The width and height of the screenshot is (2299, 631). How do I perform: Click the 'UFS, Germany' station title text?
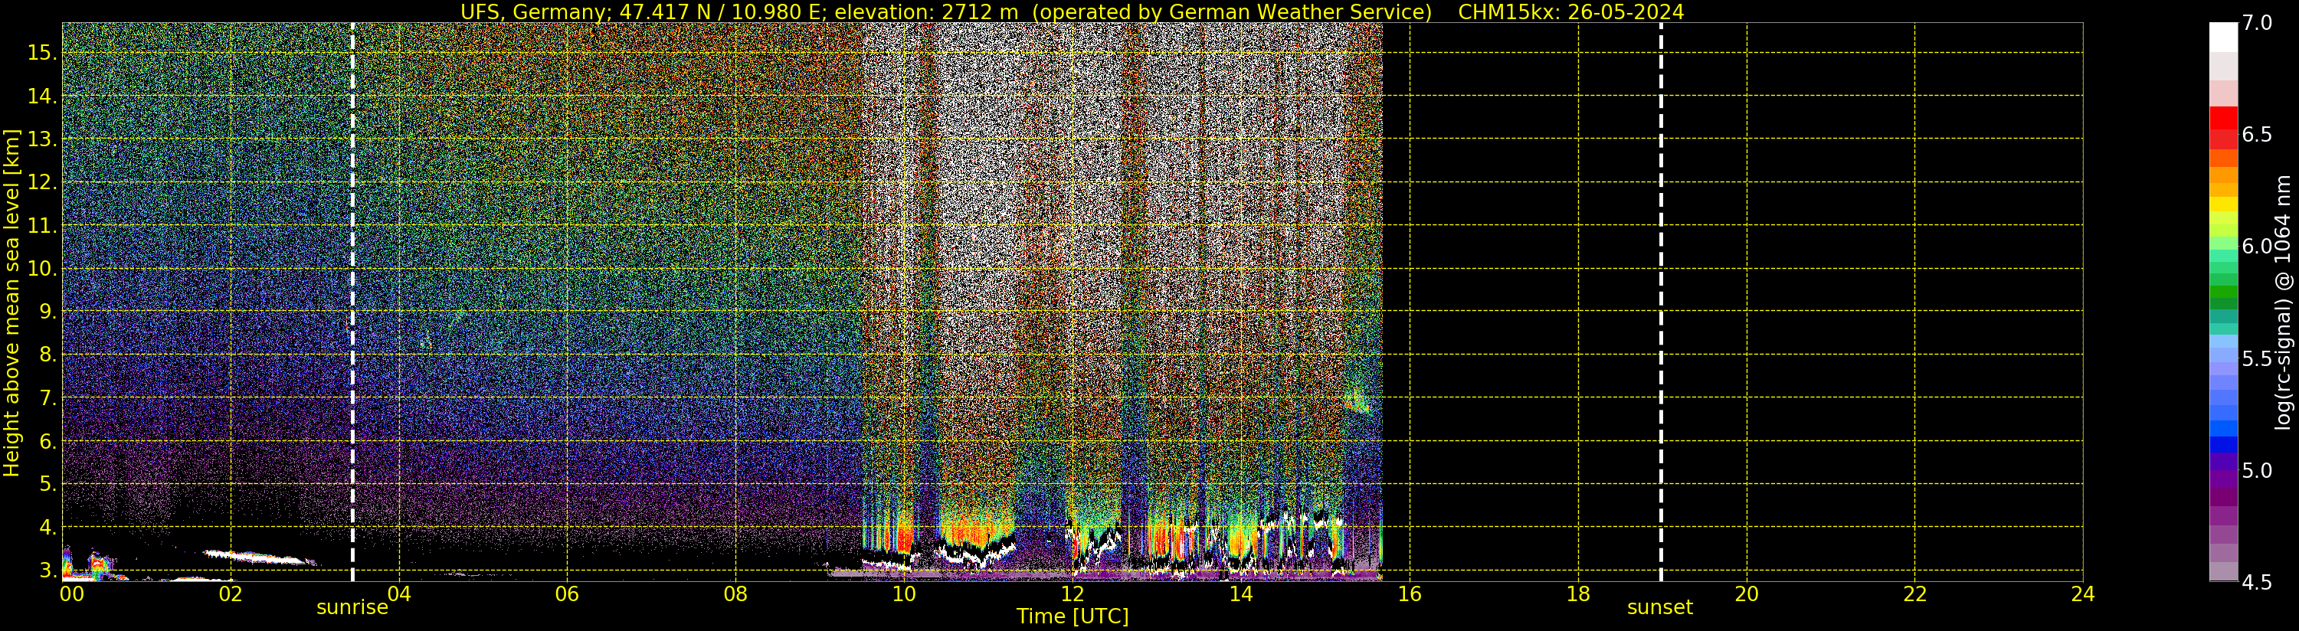[534, 11]
